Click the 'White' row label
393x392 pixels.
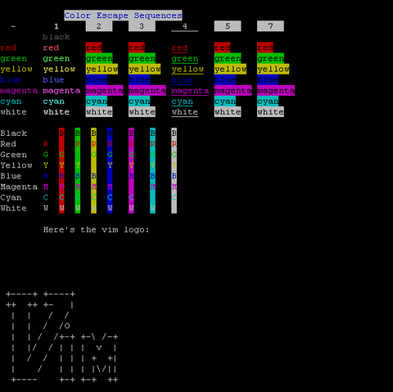13,208
